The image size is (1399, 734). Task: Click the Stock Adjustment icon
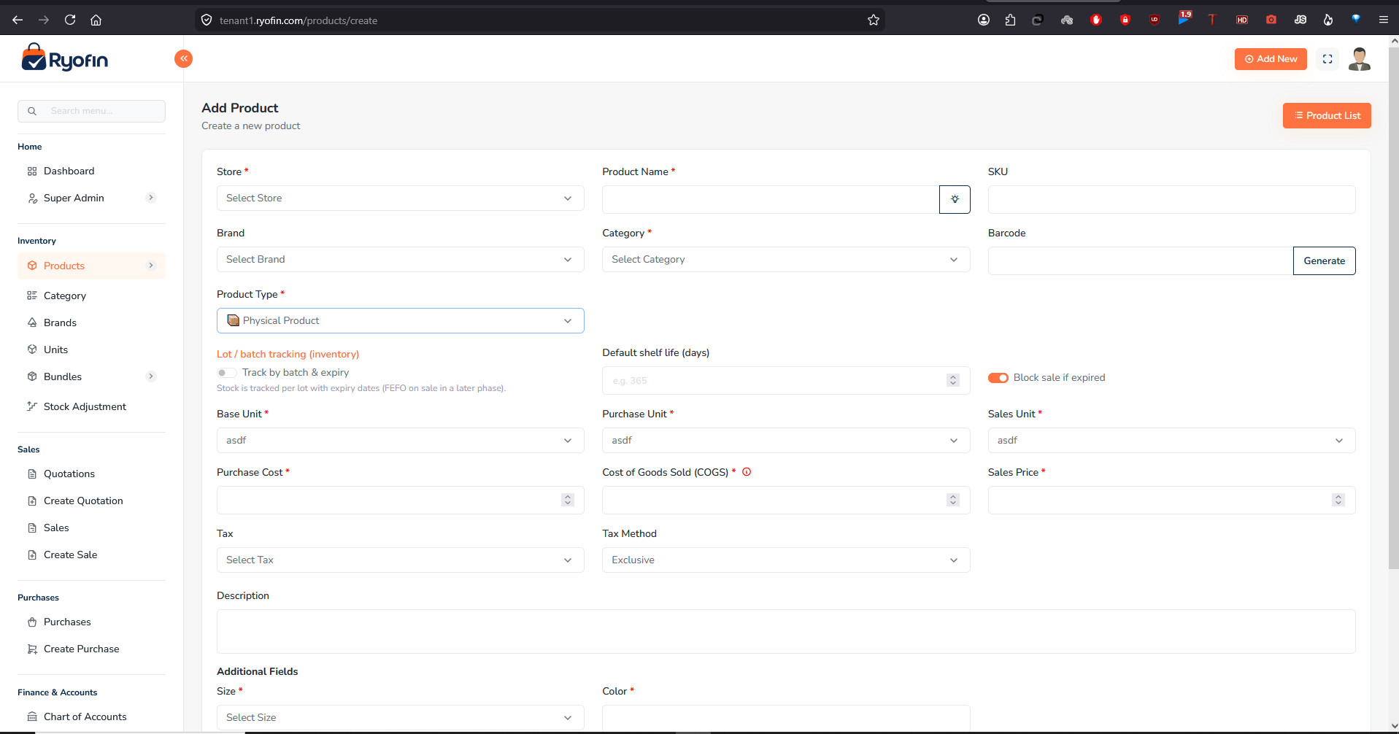tap(32, 406)
